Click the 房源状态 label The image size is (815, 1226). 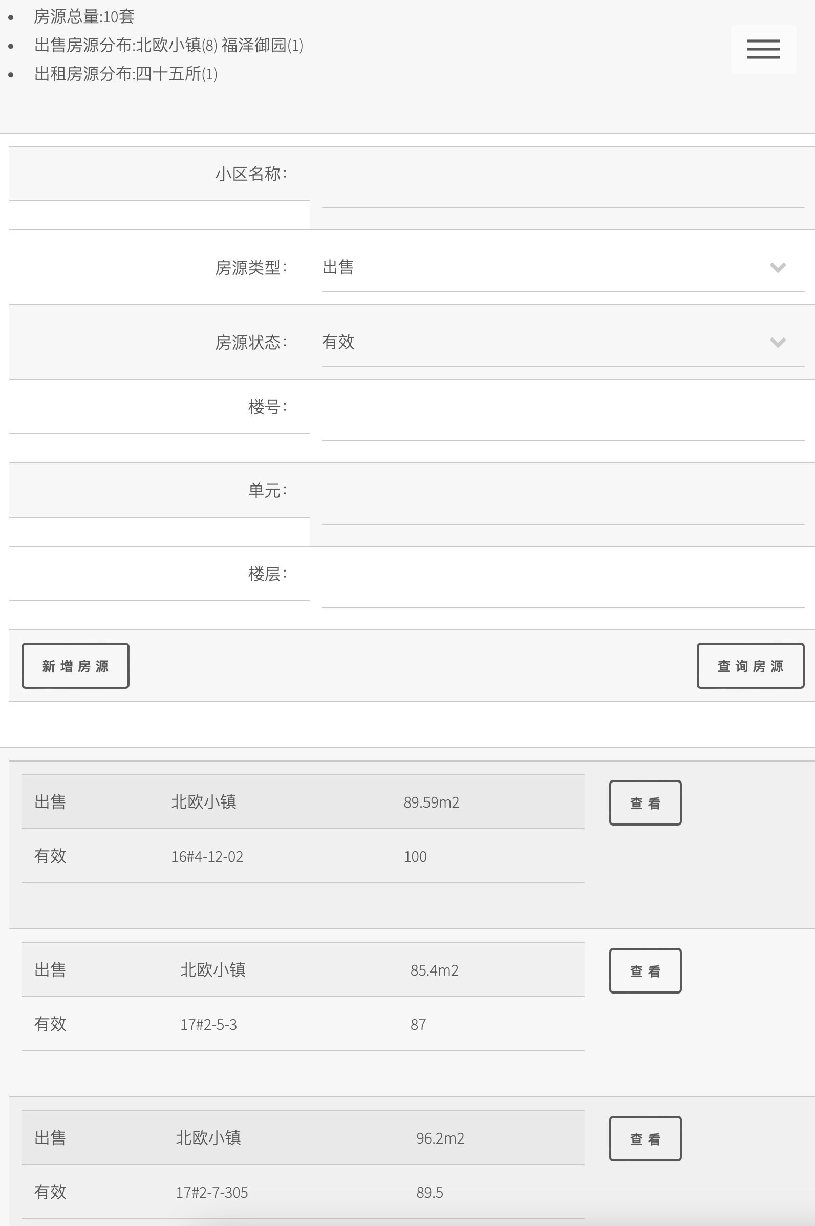[251, 342]
